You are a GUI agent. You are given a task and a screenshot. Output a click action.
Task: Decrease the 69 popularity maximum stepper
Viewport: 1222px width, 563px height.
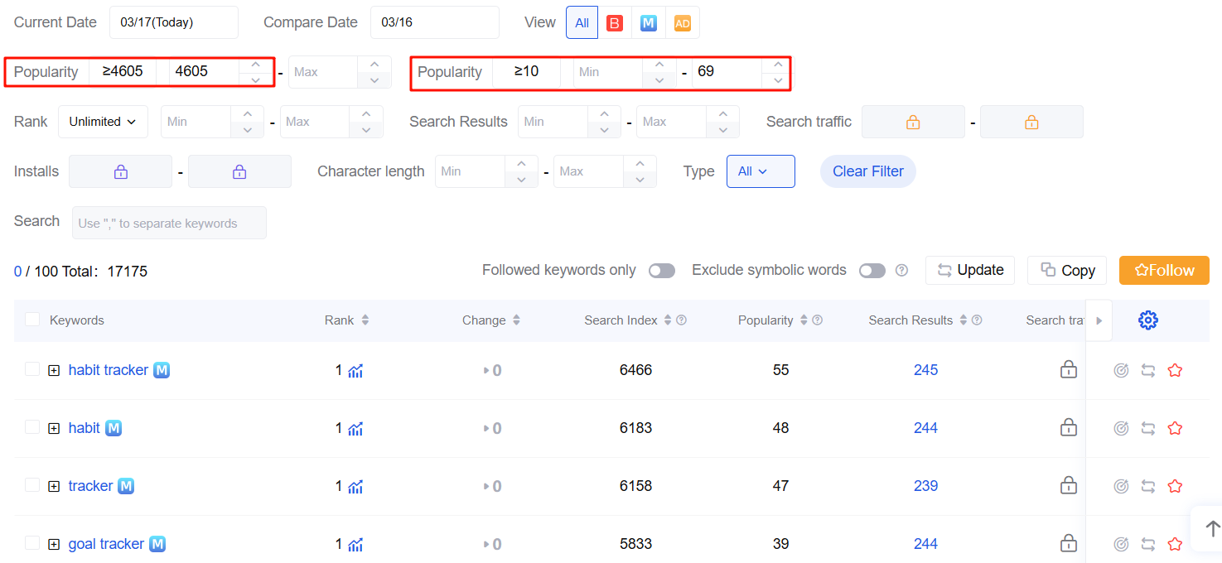click(776, 80)
